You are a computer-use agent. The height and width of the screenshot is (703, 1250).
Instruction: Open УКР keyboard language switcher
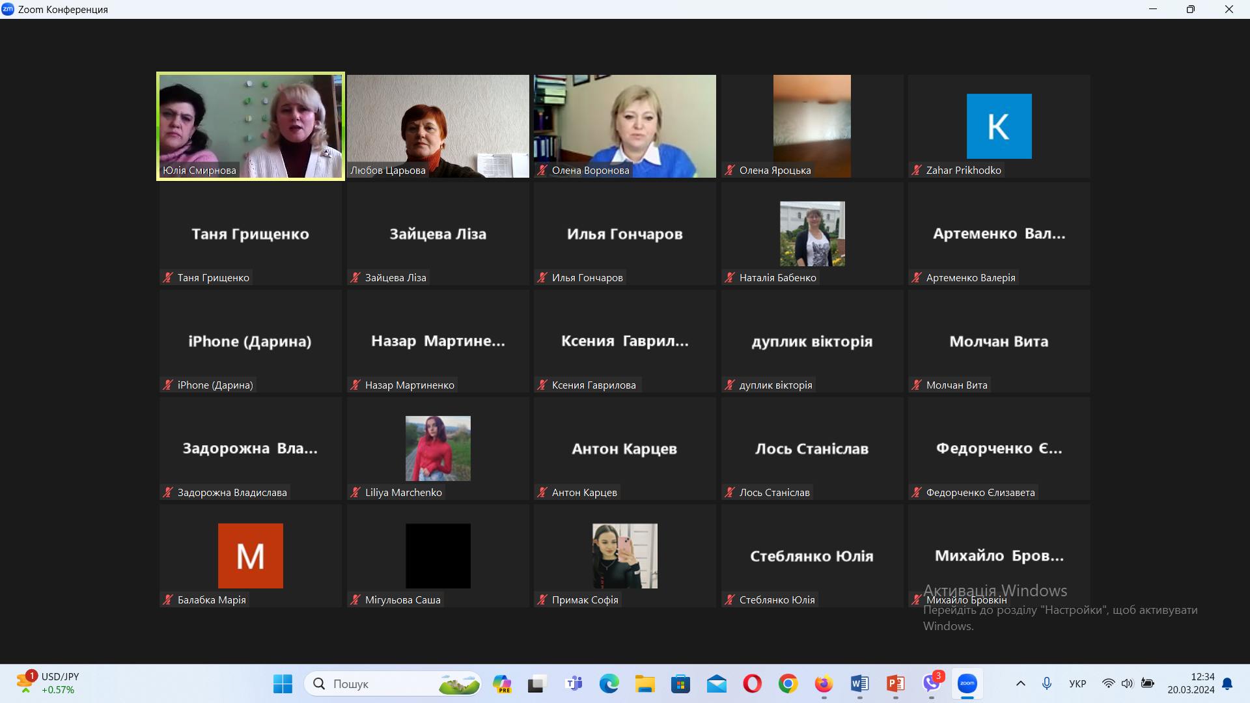pyautogui.click(x=1077, y=683)
